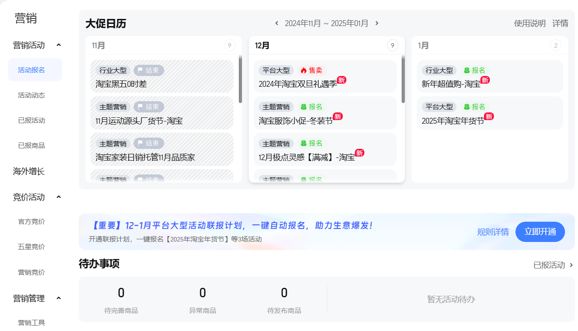This screenshot has width=578, height=331.
Task: Open the 2024年淘宝双旦礼遇季 activity
Action: pos(325,76)
